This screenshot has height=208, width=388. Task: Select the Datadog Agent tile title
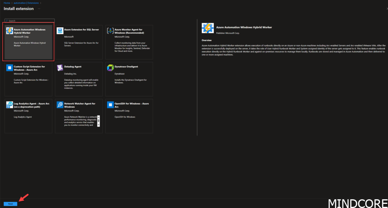tap(73, 67)
